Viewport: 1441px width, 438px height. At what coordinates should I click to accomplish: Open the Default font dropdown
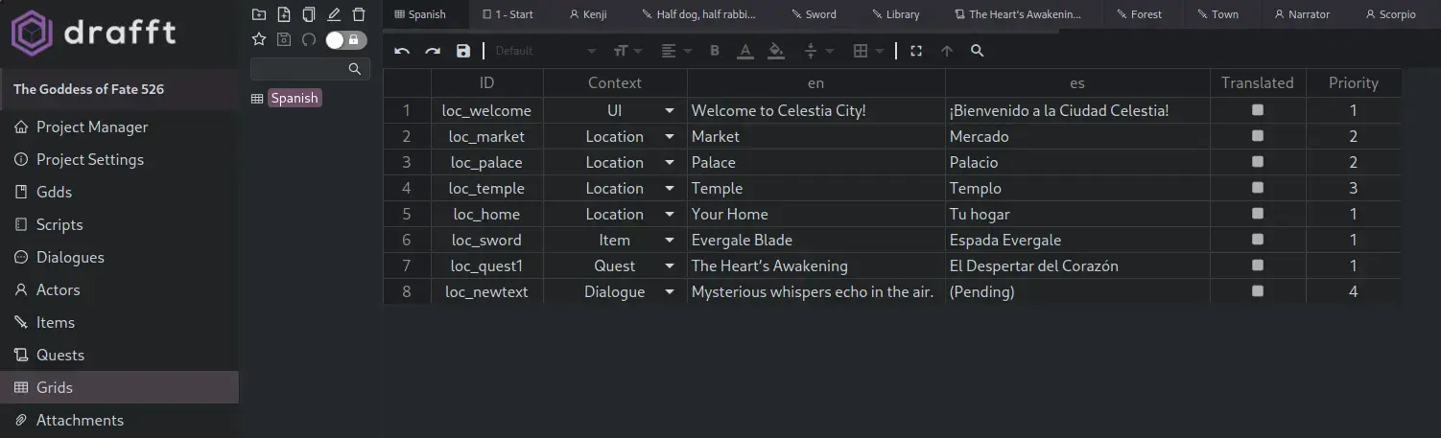[545, 51]
